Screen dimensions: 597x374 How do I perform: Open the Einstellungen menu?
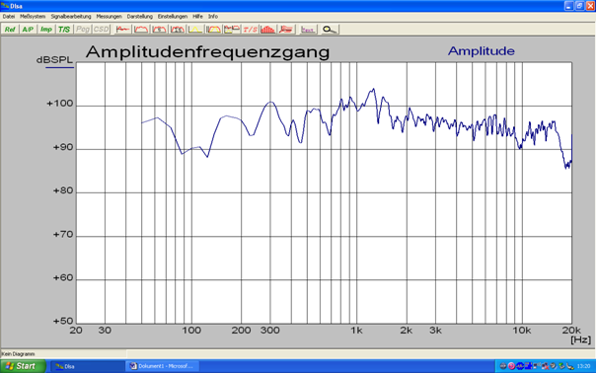(173, 17)
